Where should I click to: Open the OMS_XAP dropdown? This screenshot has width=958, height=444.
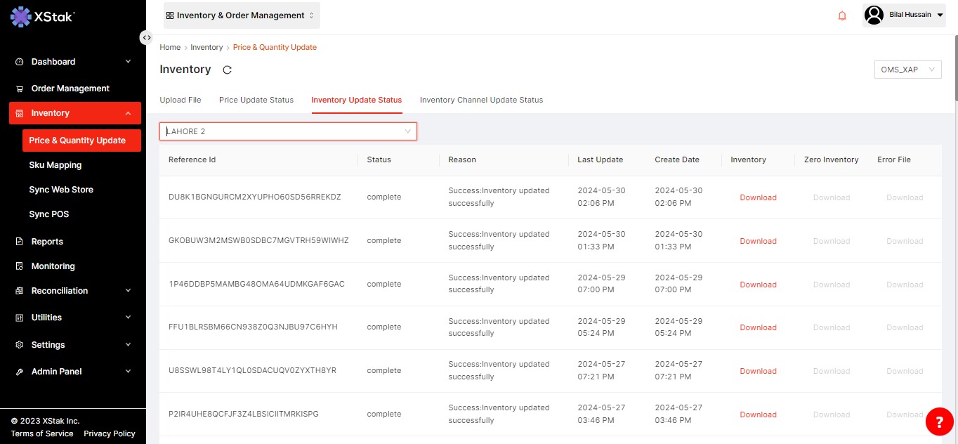point(907,70)
